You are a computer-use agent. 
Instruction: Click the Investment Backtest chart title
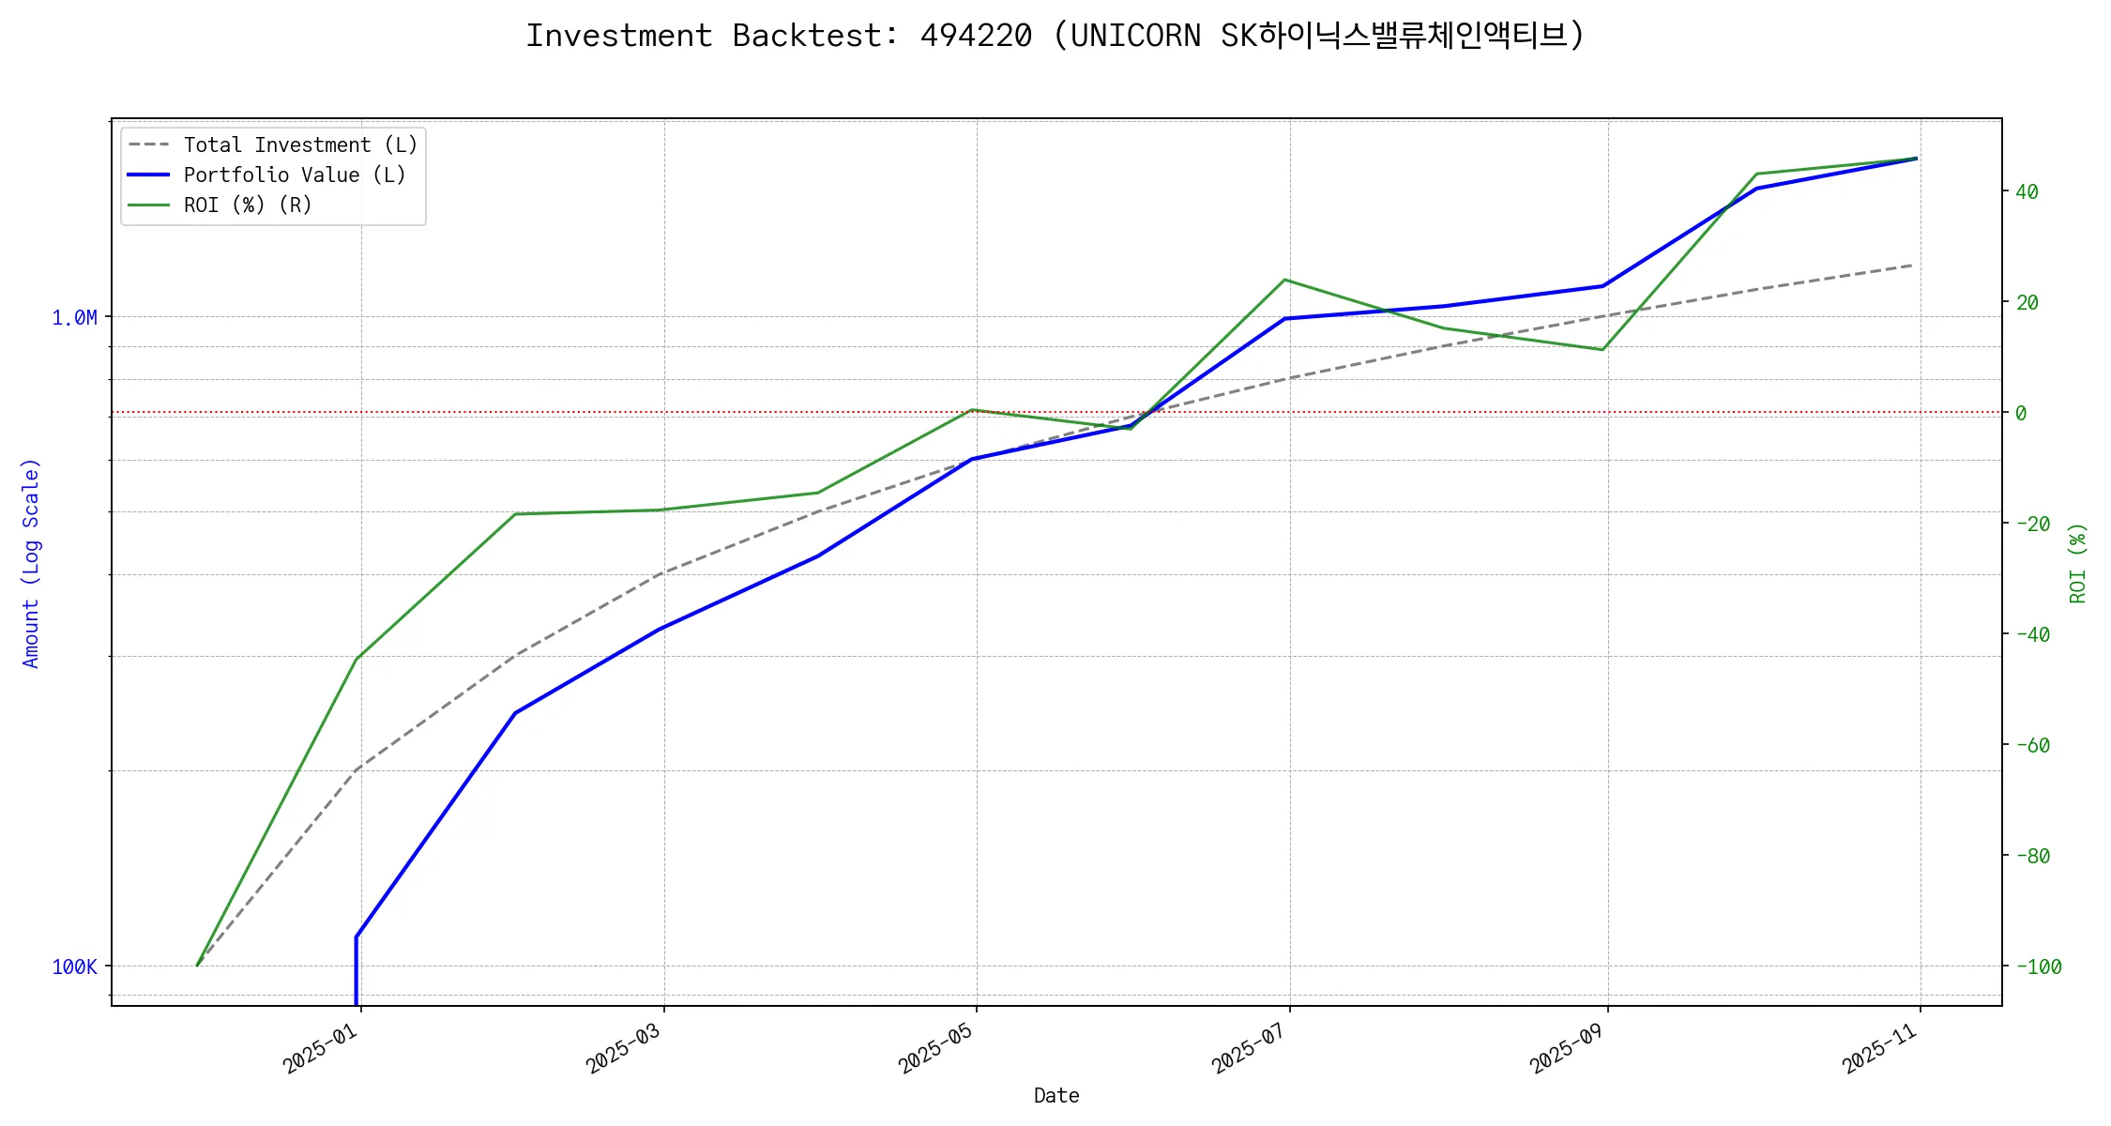[x=1055, y=36]
